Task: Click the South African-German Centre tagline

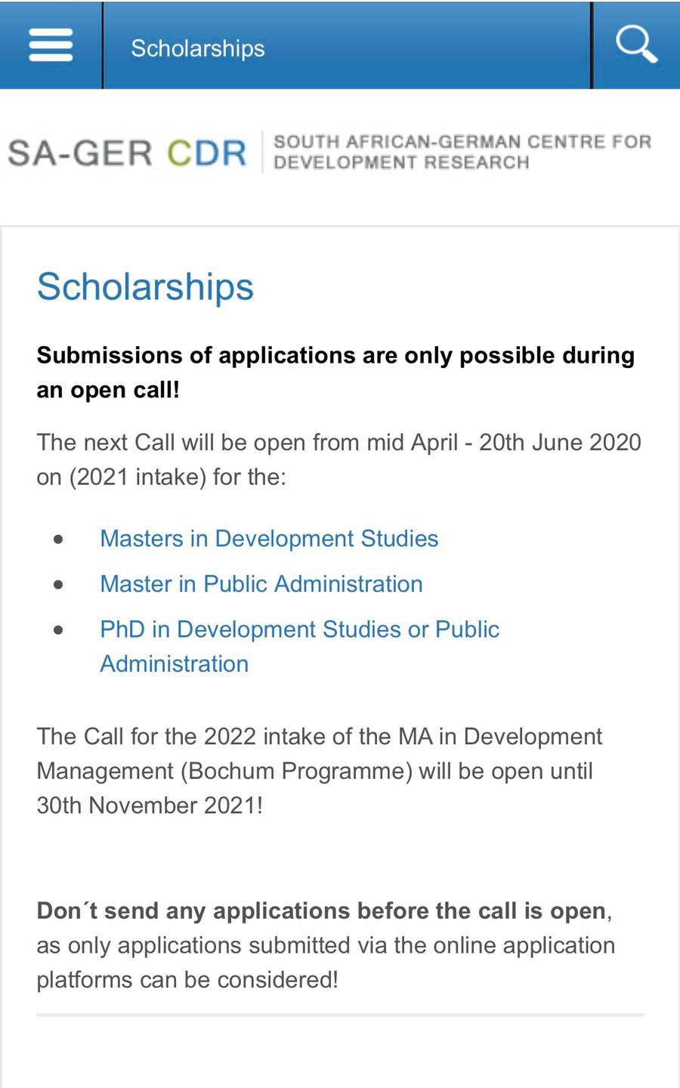Action: point(462,152)
